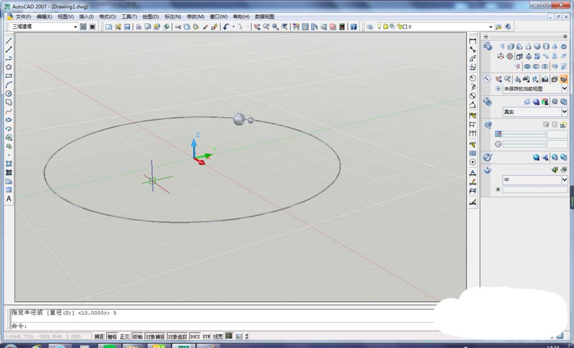Click the Save icon in standard toolbar
Image resolution: width=574 pixels, height=348 pixels.
click(127, 27)
